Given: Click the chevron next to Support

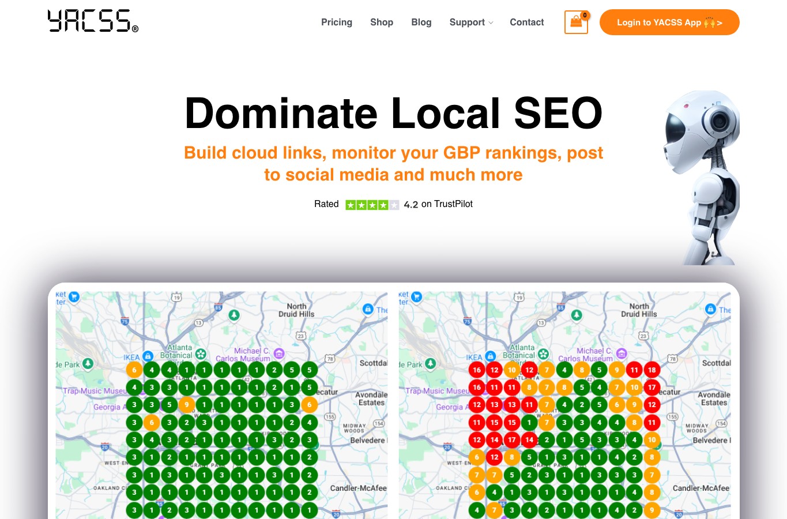Looking at the screenshot, I should [491, 22].
